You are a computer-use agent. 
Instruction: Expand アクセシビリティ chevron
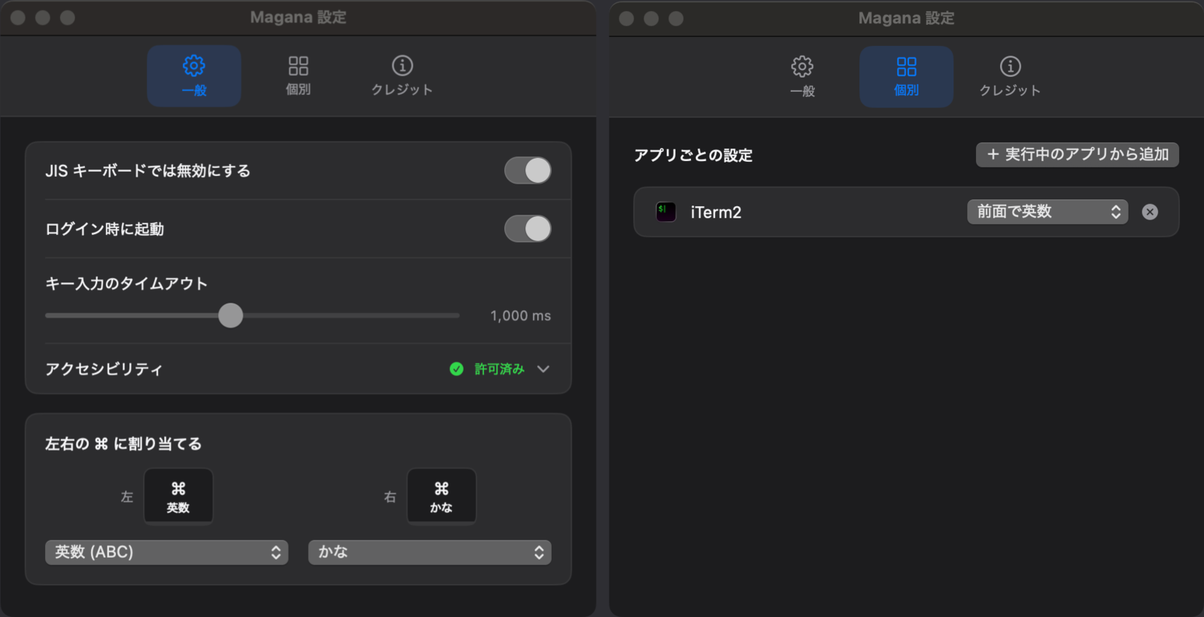(x=543, y=369)
